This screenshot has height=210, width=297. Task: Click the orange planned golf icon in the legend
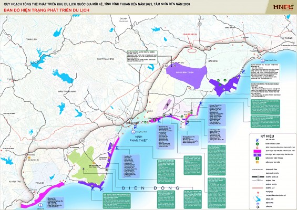click(257, 162)
